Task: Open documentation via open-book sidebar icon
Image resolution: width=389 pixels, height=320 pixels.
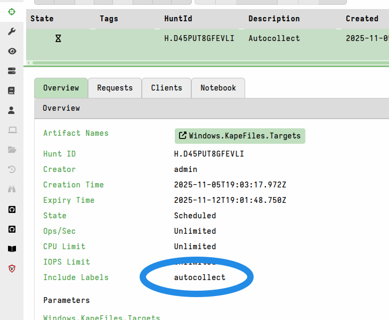Action: tap(12, 249)
